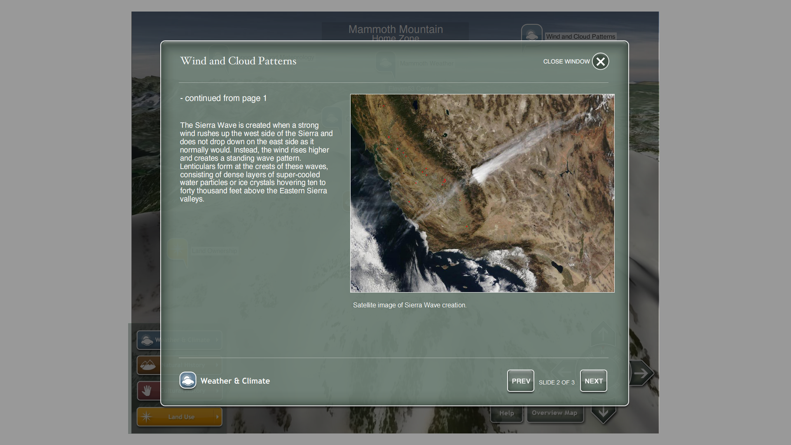Close the Wind and Cloud Patterns window
The image size is (791, 445).
[x=600, y=61]
